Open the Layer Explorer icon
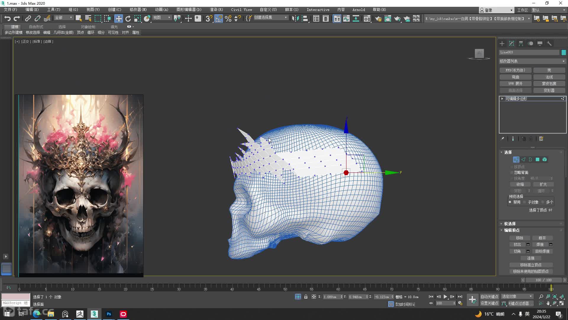Image resolution: width=568 pixels, height=320 pixels. (x=326, y=18)
